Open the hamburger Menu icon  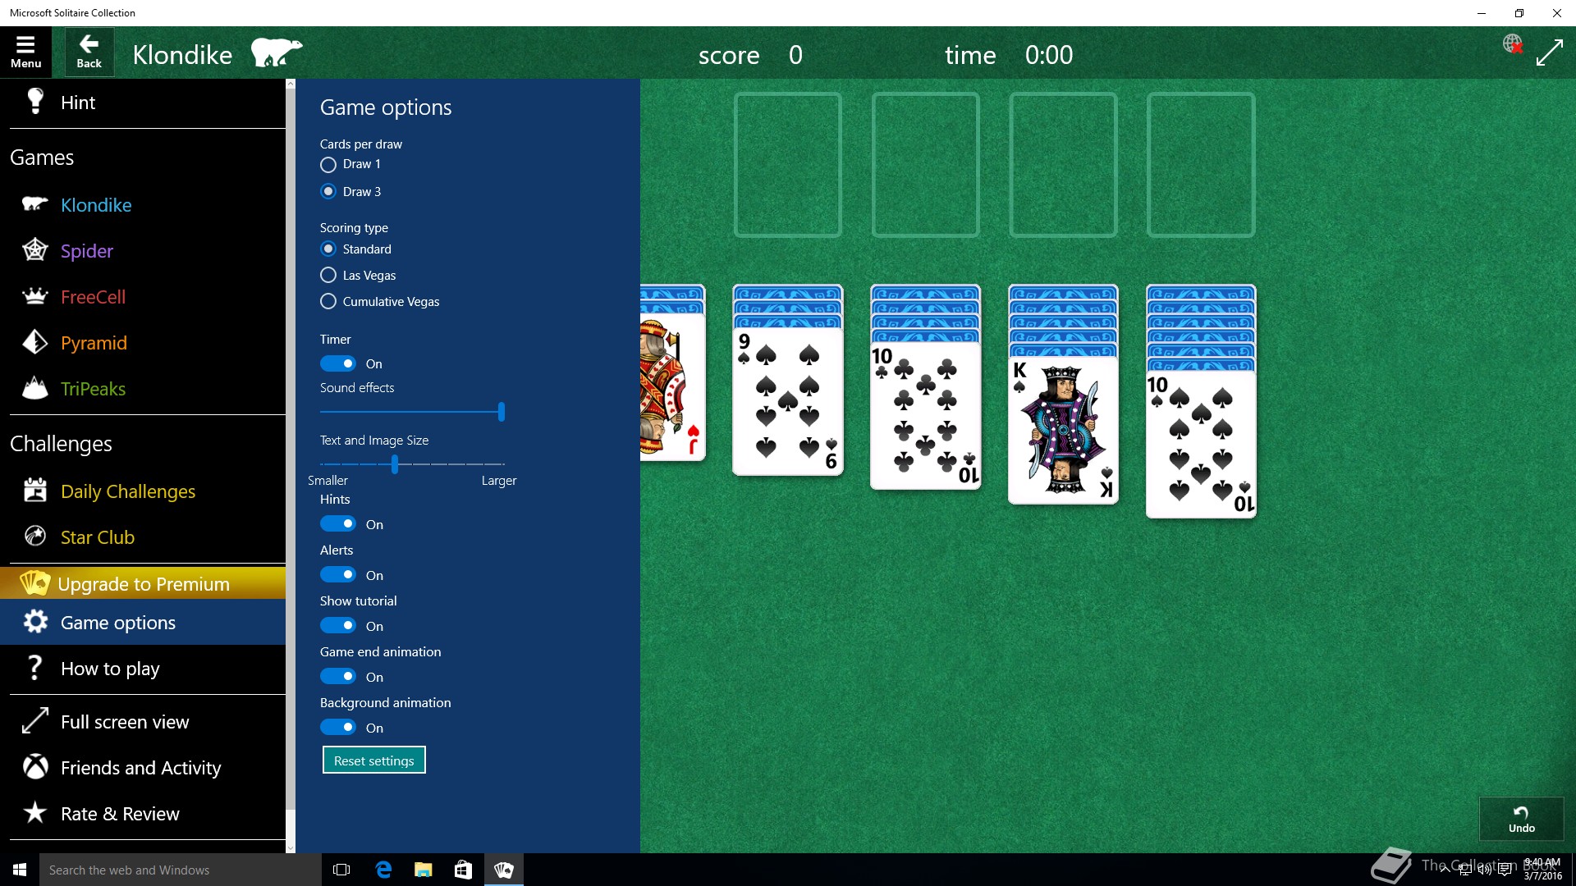click(25, 53)
